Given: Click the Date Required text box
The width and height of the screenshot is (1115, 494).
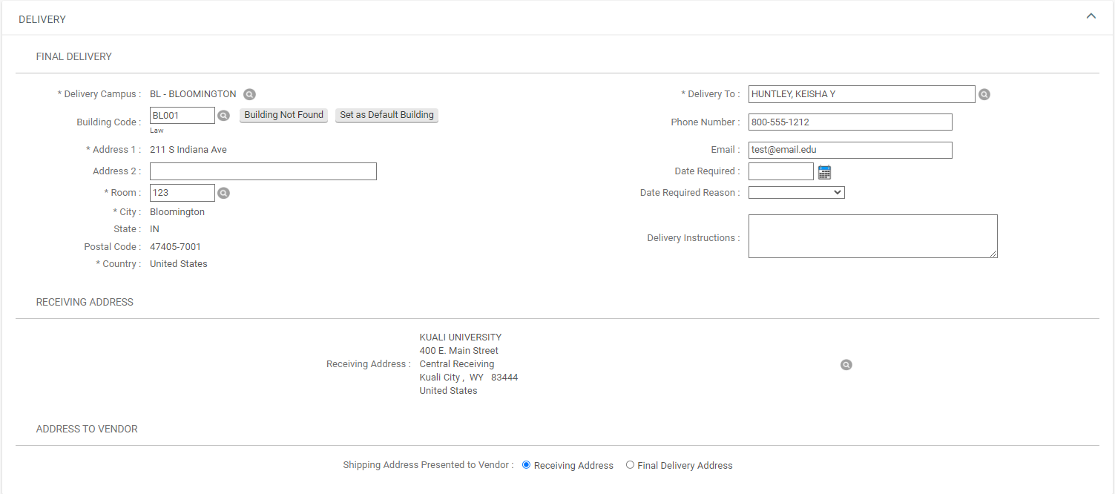Looking at the screenshot, I should pos(780,171).
